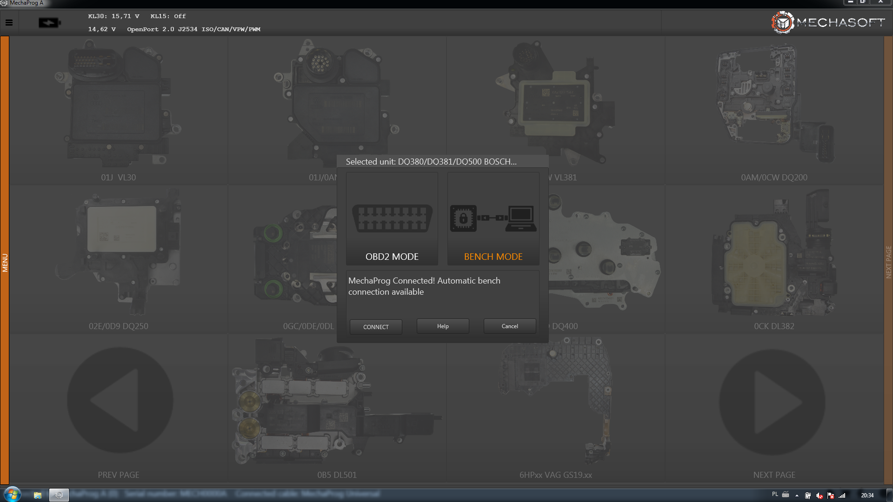Open the Windows Start button
The image size is (893, 502).
(x=13, y=494)
